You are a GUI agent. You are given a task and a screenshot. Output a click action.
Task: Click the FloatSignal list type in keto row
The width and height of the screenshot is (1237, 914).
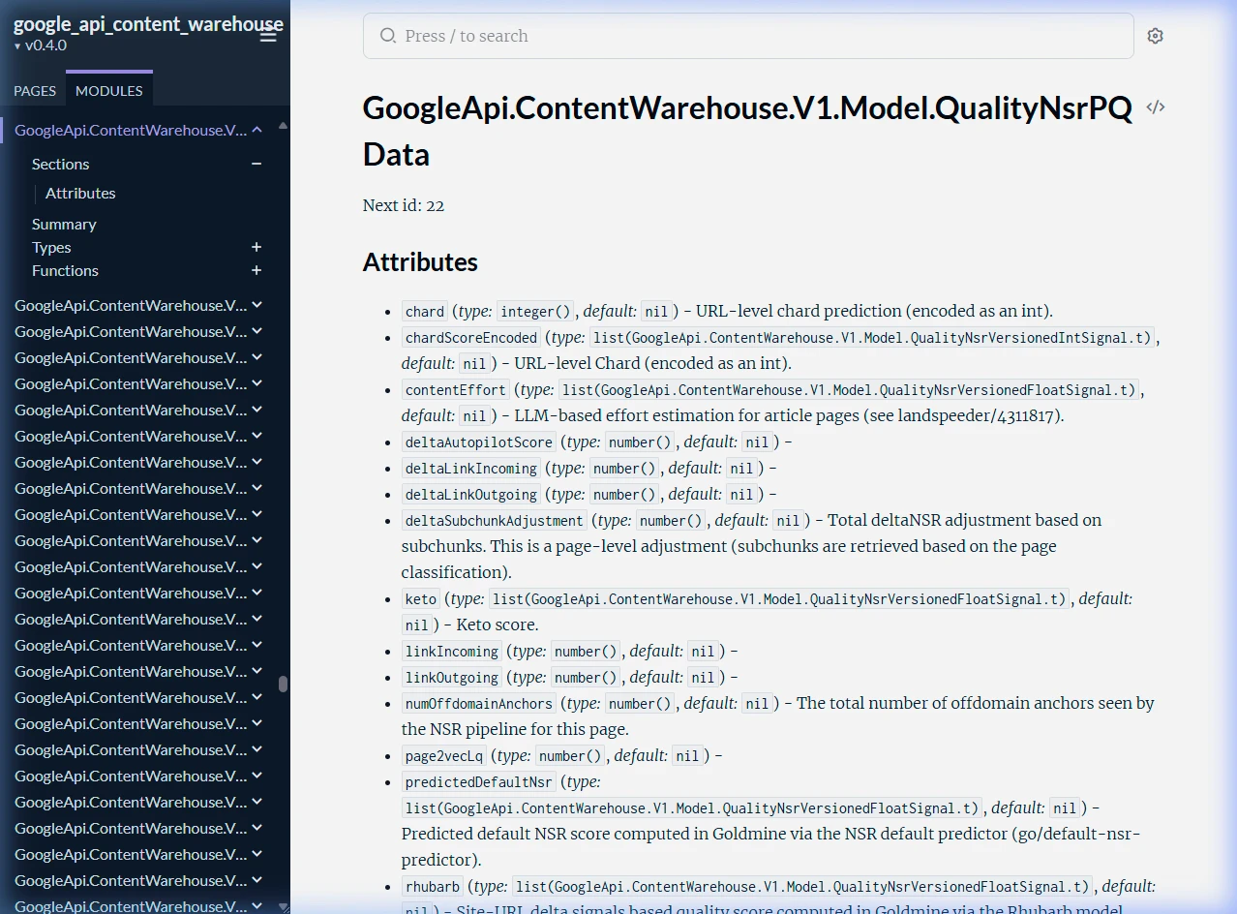click(x=779, y=598)
